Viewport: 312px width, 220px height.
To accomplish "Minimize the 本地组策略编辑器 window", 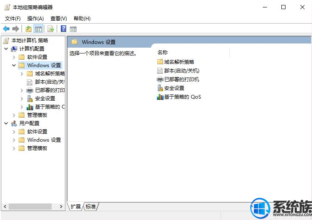I will (x=265, y=7).
